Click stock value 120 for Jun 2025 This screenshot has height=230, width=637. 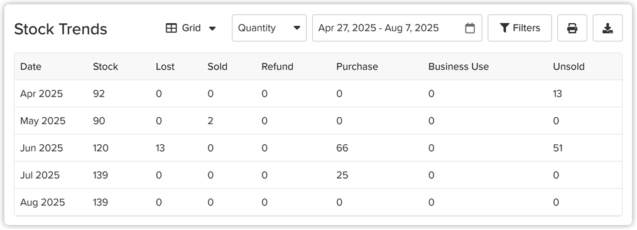pyautogui.click(x=101, y=148)
